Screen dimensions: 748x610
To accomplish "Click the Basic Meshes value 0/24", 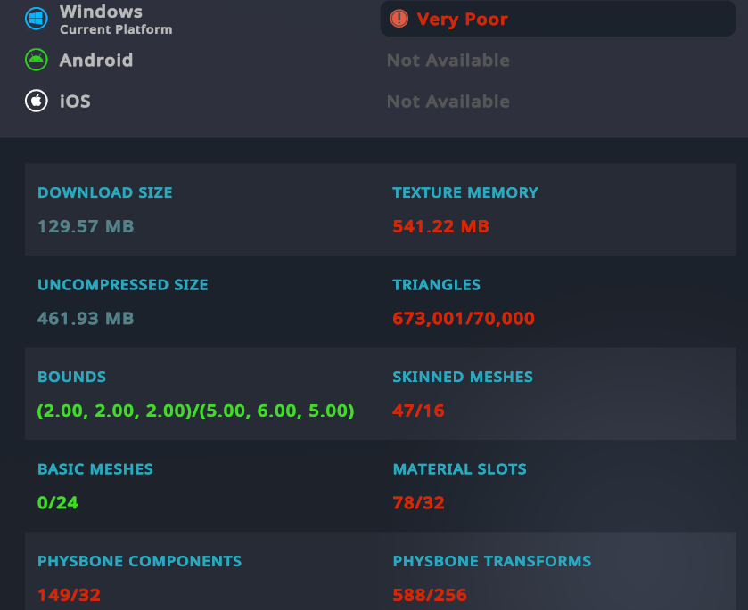I will [58, 503].
